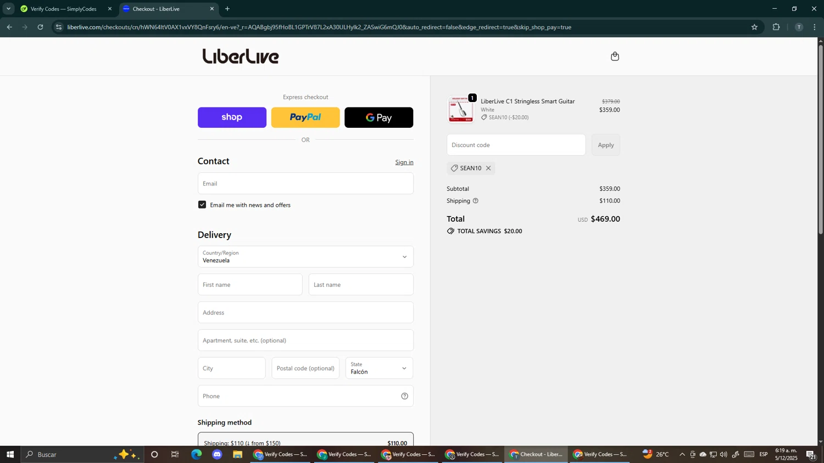
Task: Open Discord from the taskbar
Action: tap(217, 454)
